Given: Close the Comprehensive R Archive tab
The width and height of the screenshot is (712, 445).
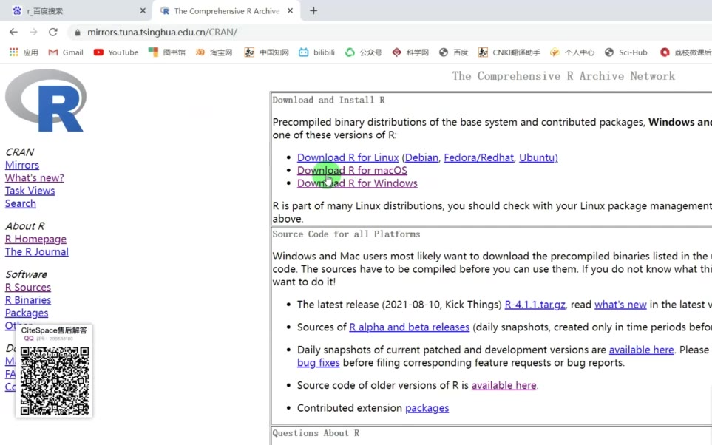Looking at the screenshot, I should point(290,10).
